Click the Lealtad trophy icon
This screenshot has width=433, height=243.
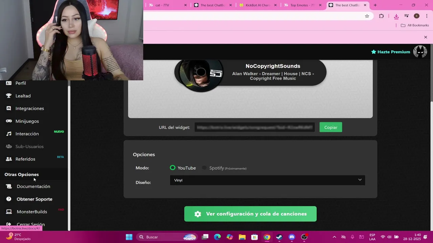pyautogui.click(x=9, y=96)
